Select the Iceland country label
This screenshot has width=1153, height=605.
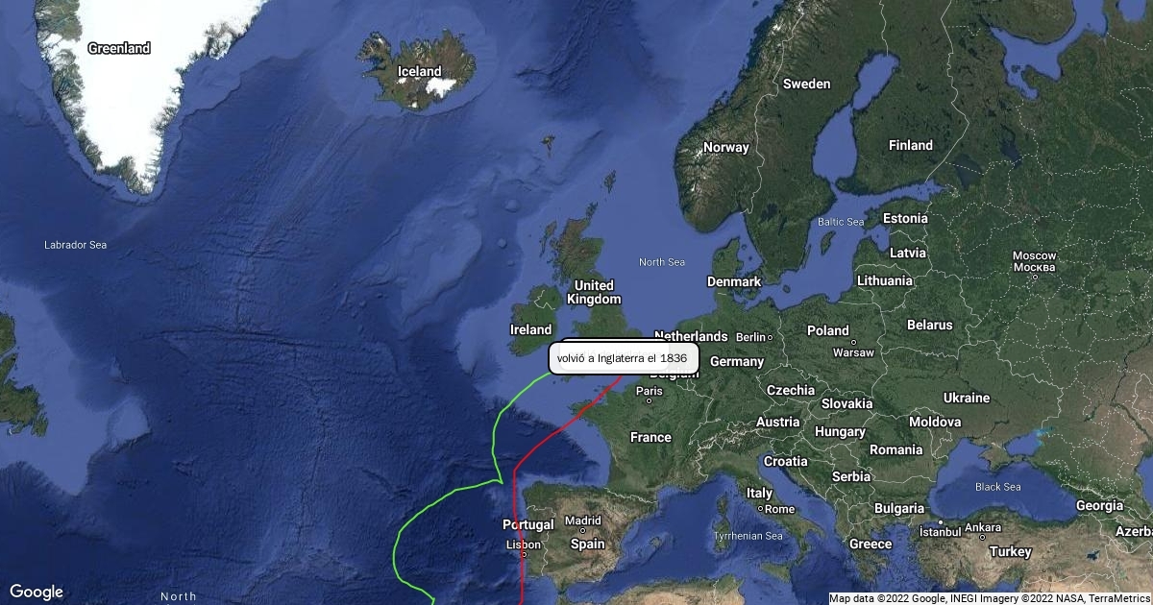(420, 71)
